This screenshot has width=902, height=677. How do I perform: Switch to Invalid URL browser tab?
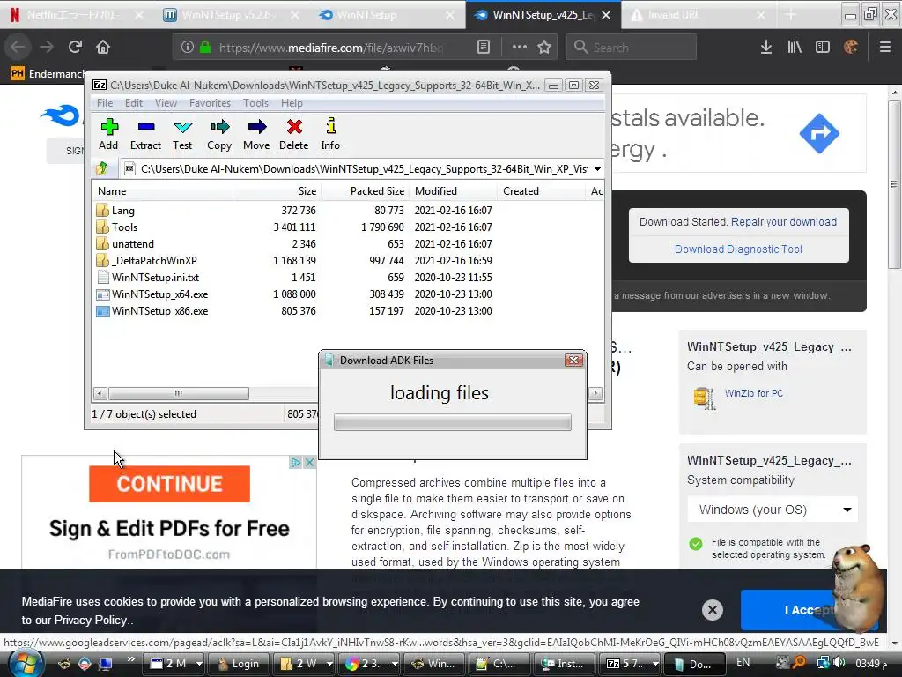point(698,15)
